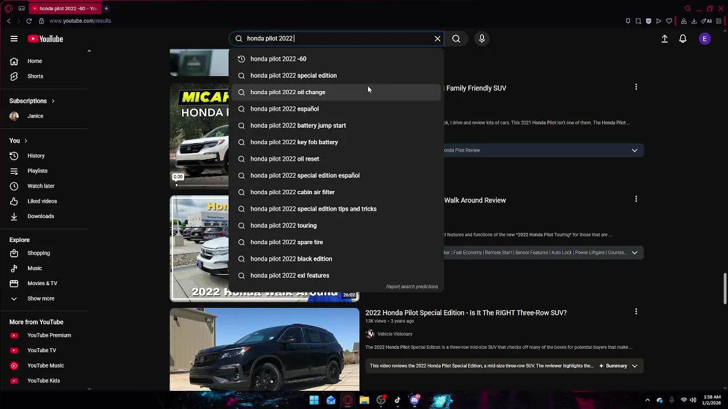This screenshot has width=728, height=409.
Task: Select suggestion honda pilot 2022 exl features
Action: click(336, 276)
